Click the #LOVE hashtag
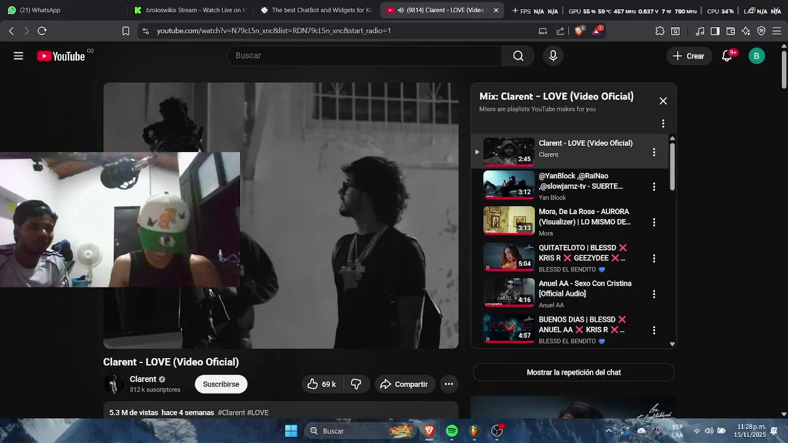 pos(258,413)
